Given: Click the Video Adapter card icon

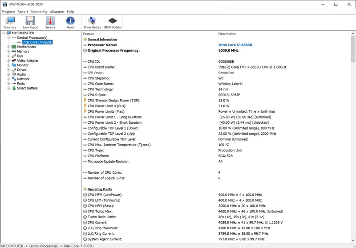Looking at the screenshot, I should tap(14, 61).
